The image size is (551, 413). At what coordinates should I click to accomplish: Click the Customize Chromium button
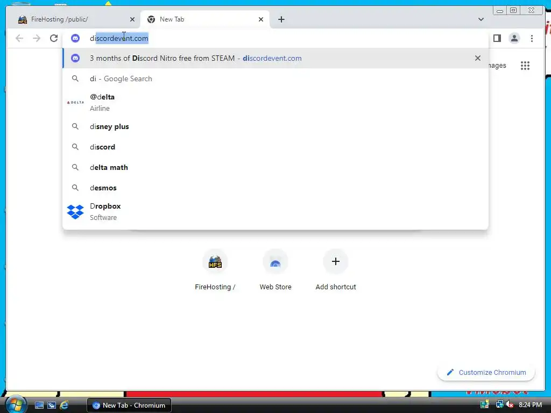tap(486, 373)
